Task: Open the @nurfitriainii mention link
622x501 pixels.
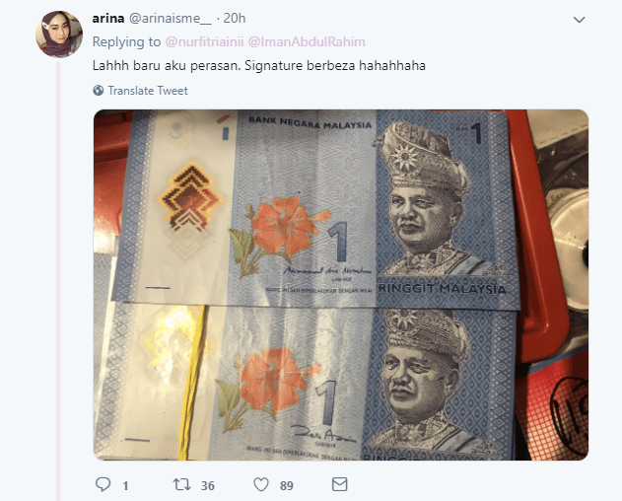Action: click(x=204, y=42)
